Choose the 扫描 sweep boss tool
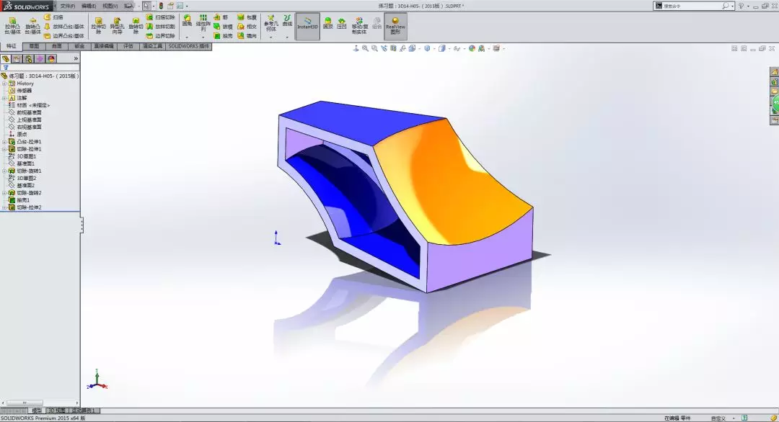The height and width of the screenshot is (422, 779). pyautogui.click(x=53, y=17)
